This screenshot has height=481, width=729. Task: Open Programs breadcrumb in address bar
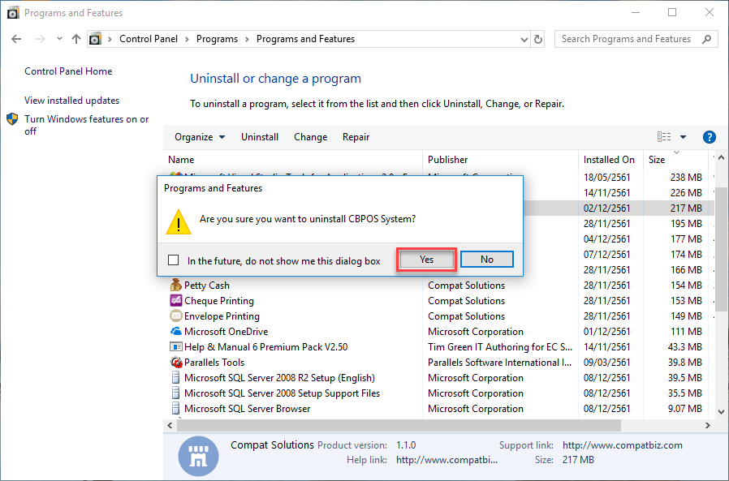[x=217, y=39]
